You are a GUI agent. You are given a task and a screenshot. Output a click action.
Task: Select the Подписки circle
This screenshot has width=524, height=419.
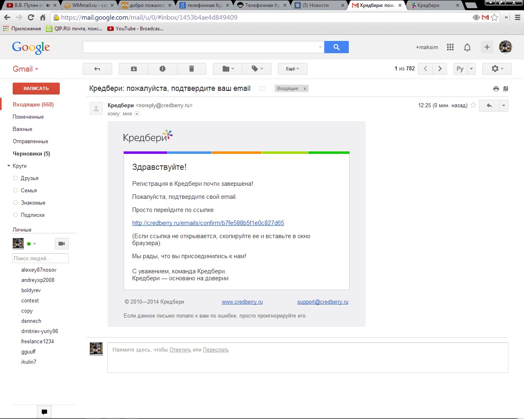coord(33,215)
